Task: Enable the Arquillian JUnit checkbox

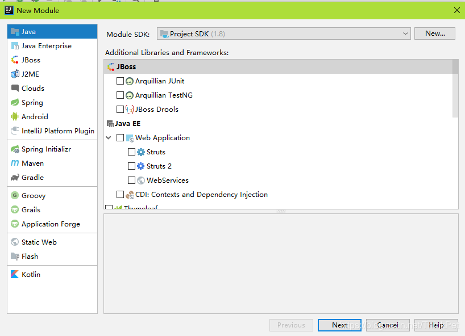Action: pos(120,81)
